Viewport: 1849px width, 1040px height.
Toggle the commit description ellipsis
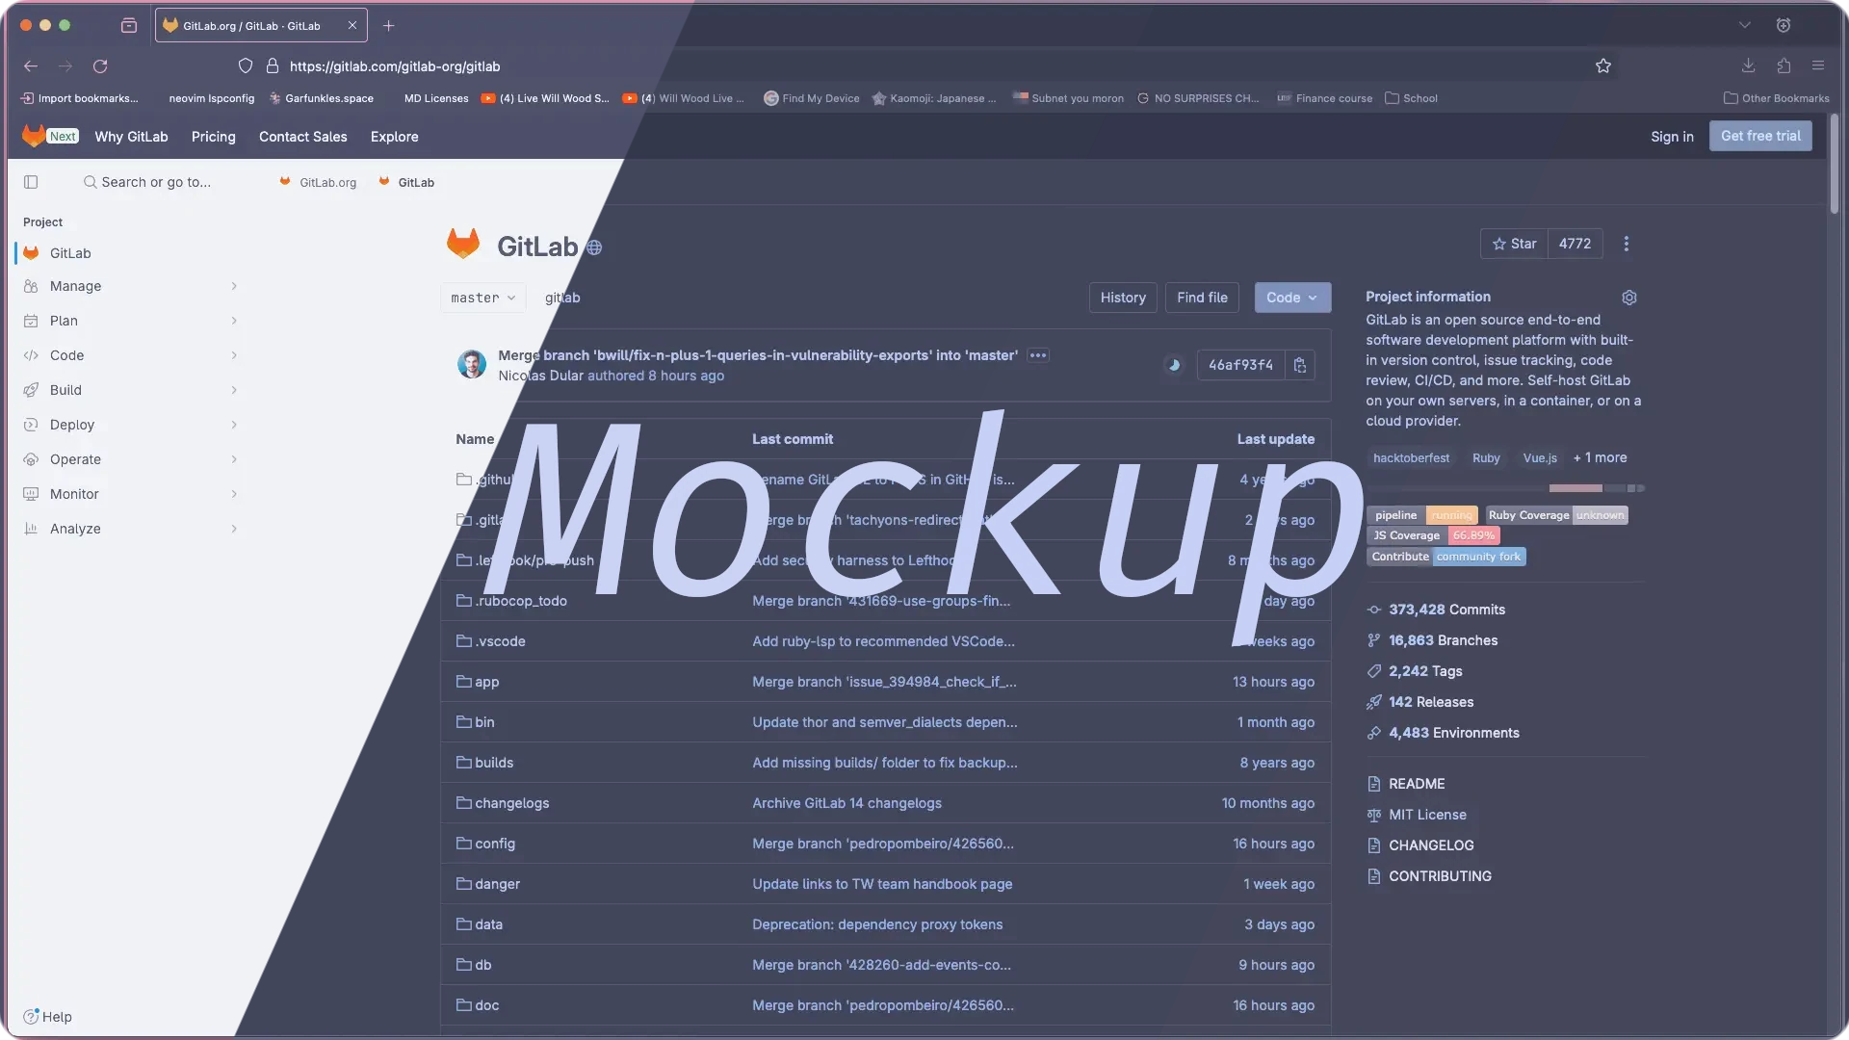point(1037,355)
